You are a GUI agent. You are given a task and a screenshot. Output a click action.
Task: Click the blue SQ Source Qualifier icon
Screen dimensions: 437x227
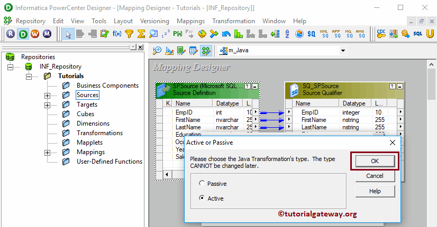pyautogui.click(x=311, y=34)
